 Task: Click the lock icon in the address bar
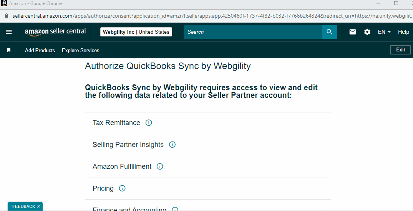(7, 16)
